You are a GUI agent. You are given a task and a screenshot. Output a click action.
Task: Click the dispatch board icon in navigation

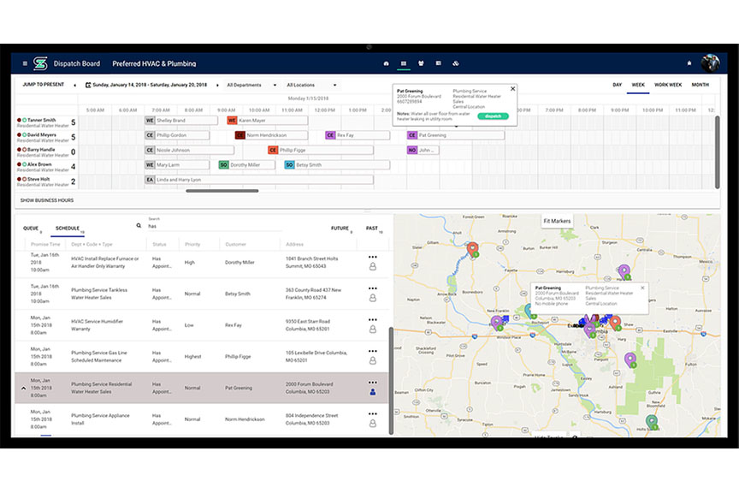pos(404,63)
